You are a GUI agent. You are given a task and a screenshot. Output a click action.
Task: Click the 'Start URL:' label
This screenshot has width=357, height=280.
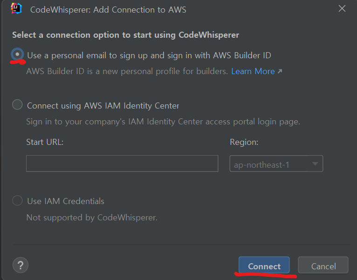click(45, 142)
